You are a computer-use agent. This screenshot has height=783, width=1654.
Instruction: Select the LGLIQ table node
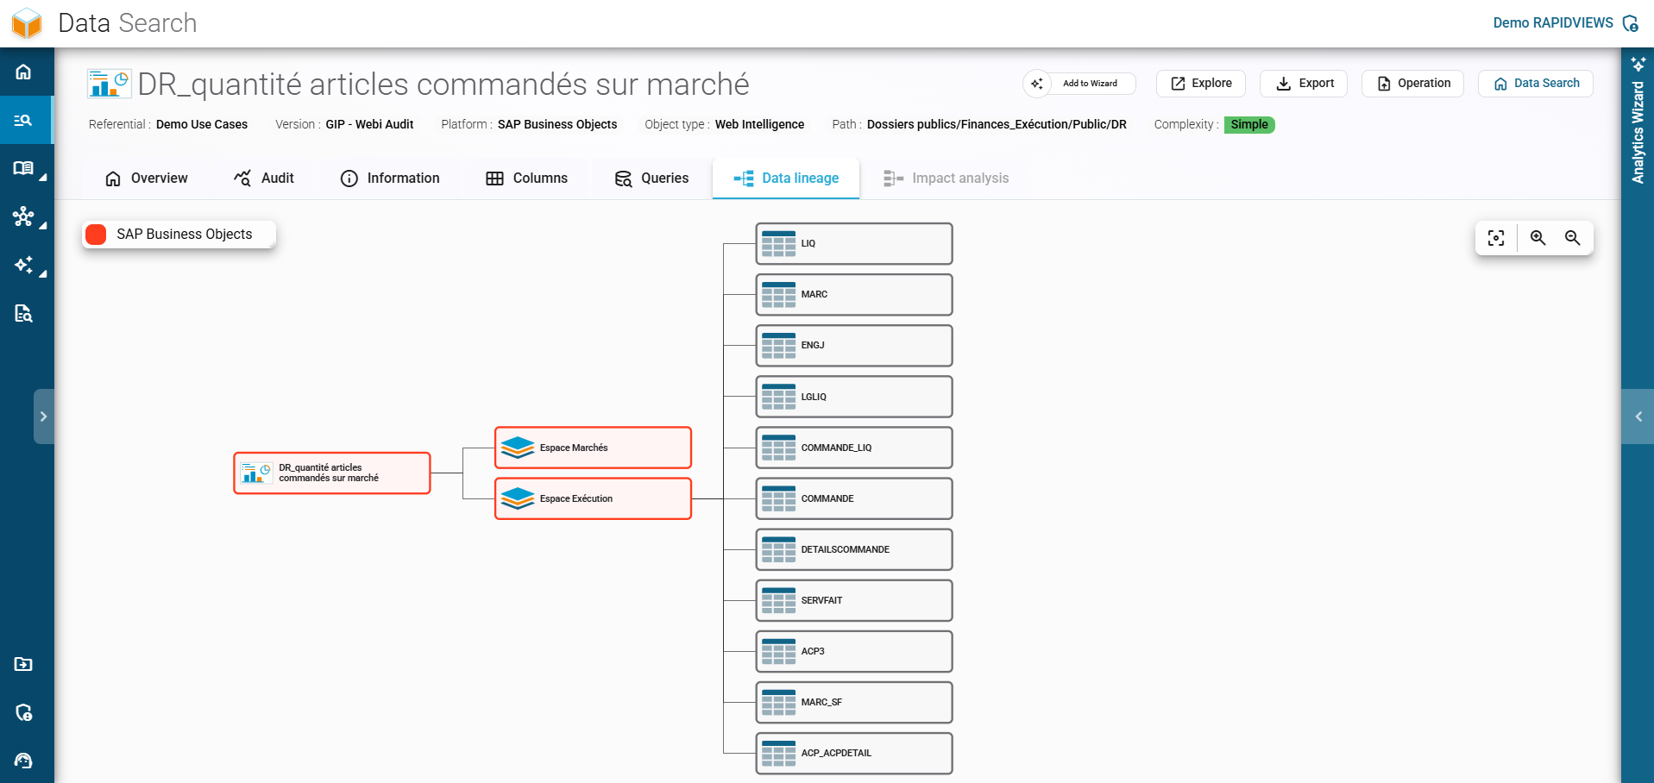tap(854, 397)
